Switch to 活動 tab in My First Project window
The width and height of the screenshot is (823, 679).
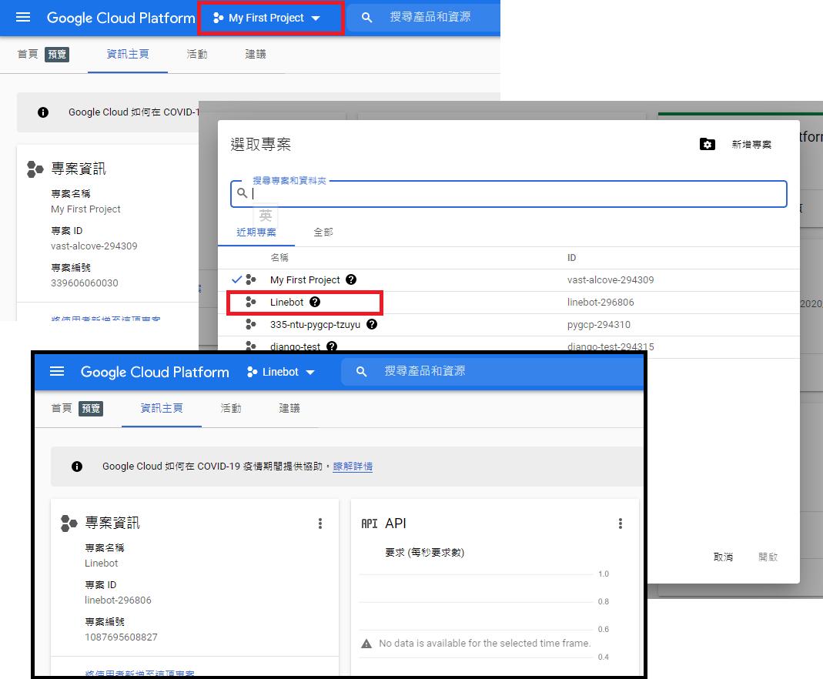(x=197, y=54)
